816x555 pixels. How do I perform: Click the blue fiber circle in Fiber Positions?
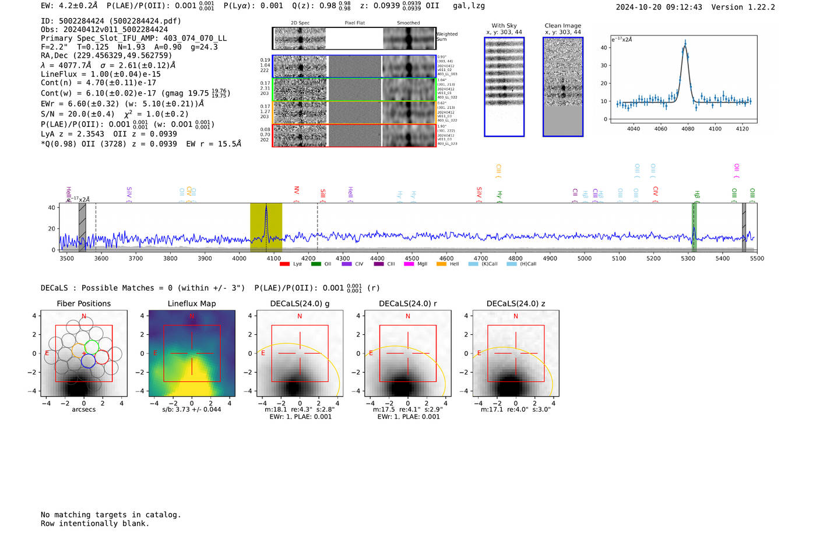click(89, 361)
